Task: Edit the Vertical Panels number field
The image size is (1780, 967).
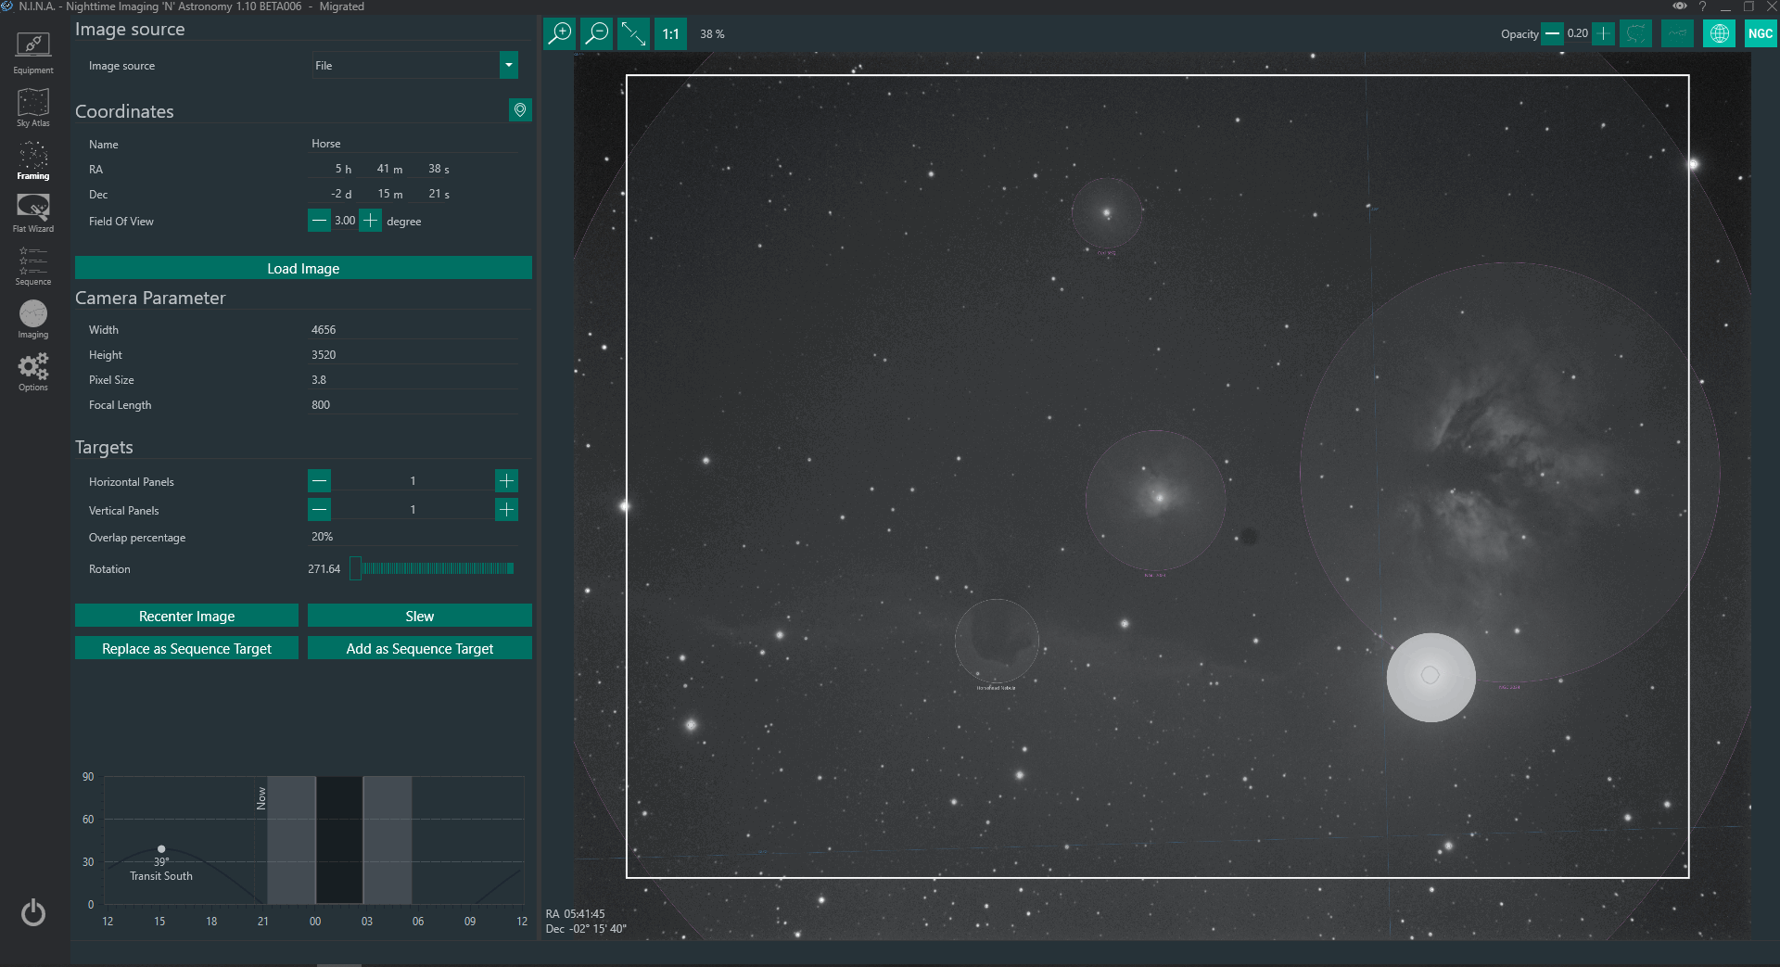Action: (413, 509)
